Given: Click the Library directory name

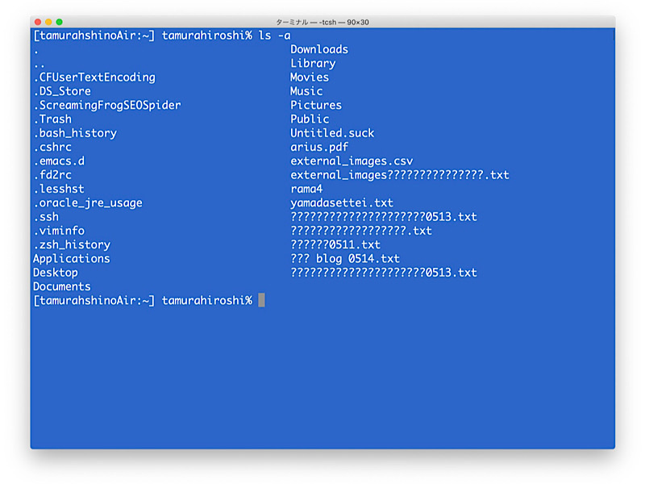Looking at the screenshot, I should click(313, 64).
